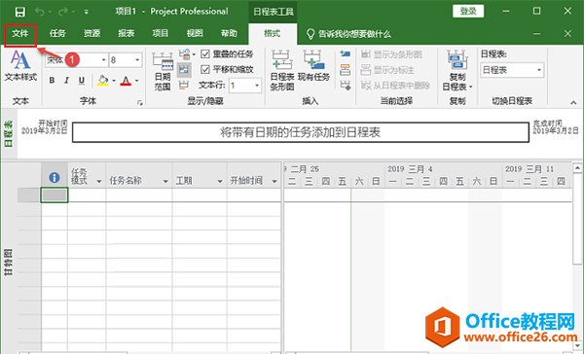Select the 格式 ribbon tab

tap(273, 33)
